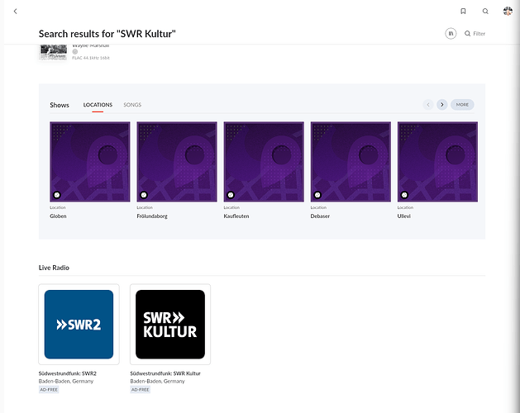Play the SWR Kultur live radio station

(170, 324)
